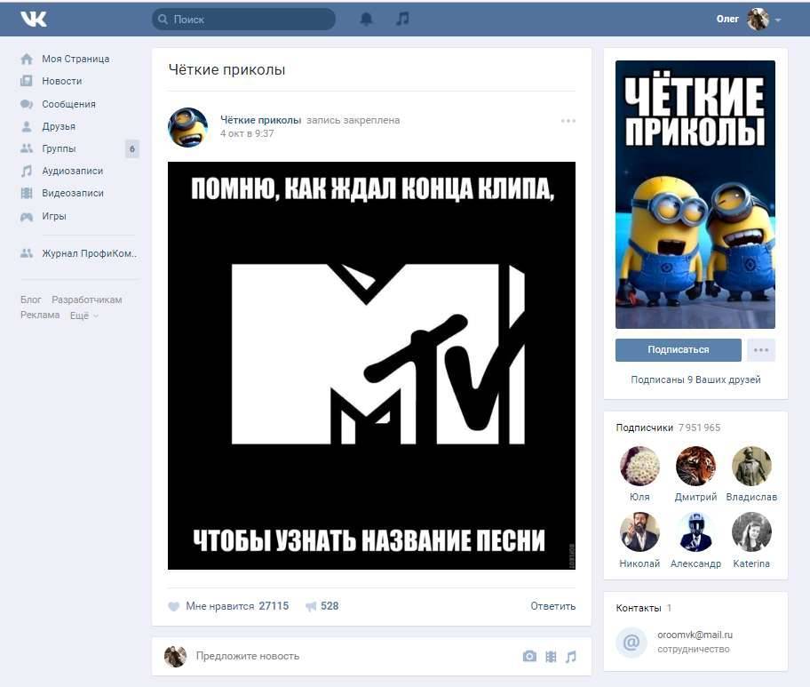810x687 pixels.
Task: Go to Моя Страница in sidebar
Action: coord(75,59)
